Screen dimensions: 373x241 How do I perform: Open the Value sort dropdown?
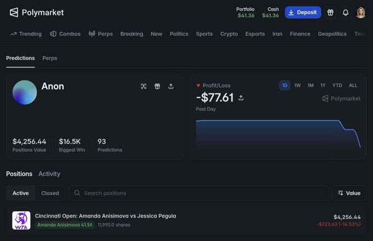click(349, 193)
